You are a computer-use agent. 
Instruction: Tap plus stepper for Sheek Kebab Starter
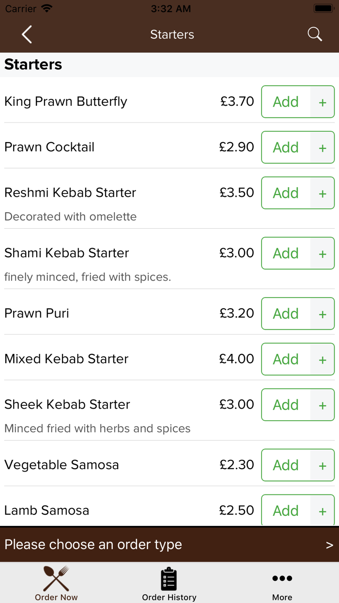[x=323, y=405]
